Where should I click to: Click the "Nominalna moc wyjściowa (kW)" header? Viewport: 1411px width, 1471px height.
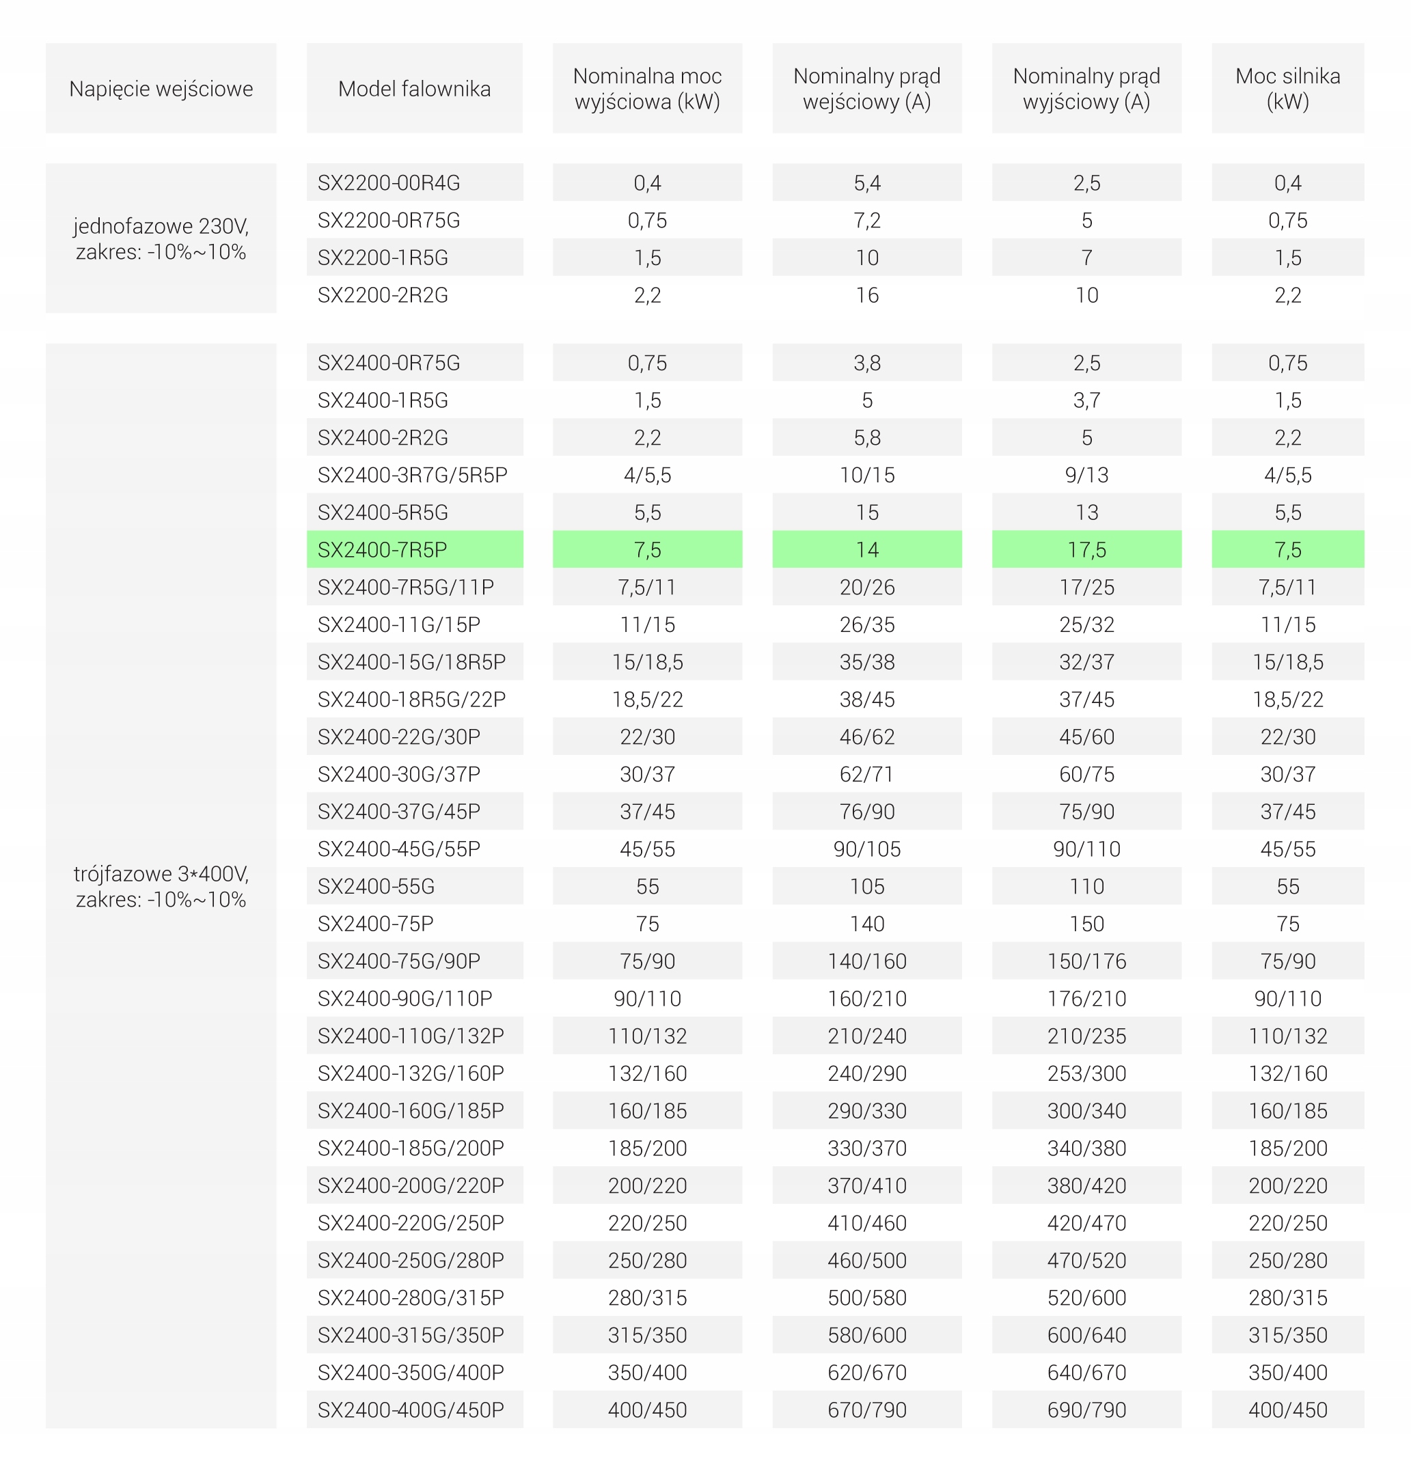(x=647, y=89)
